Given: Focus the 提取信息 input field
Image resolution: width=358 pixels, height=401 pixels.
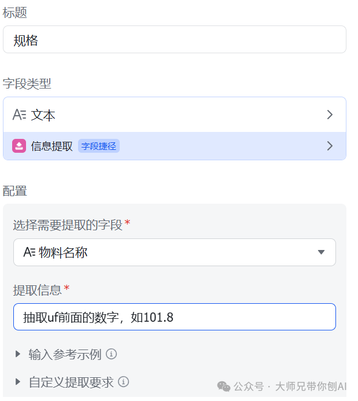Looking at the screenshot, I should (175, 317).
